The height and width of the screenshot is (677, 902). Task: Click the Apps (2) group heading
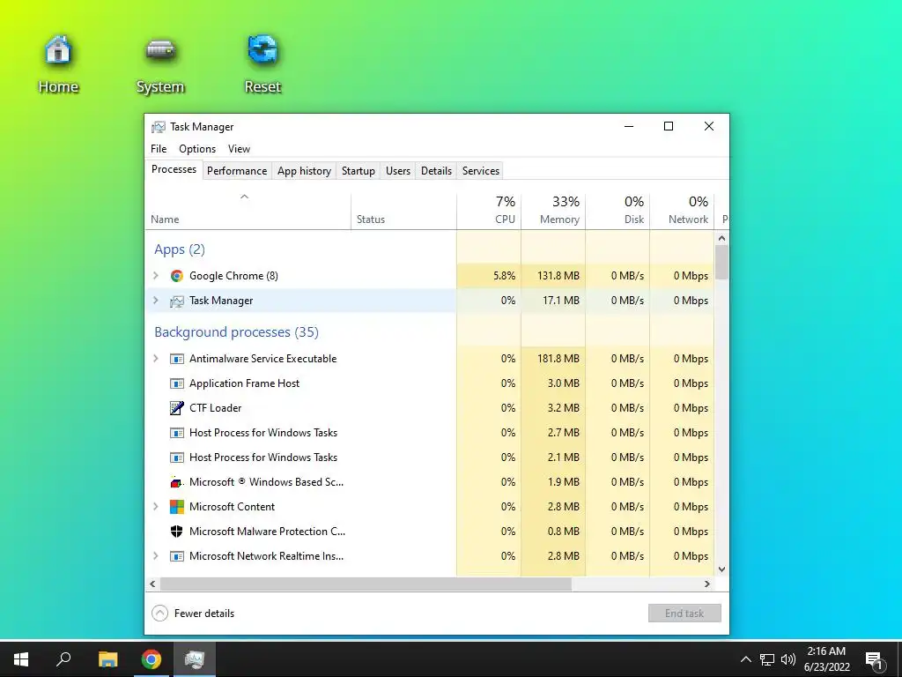point(180,249)
